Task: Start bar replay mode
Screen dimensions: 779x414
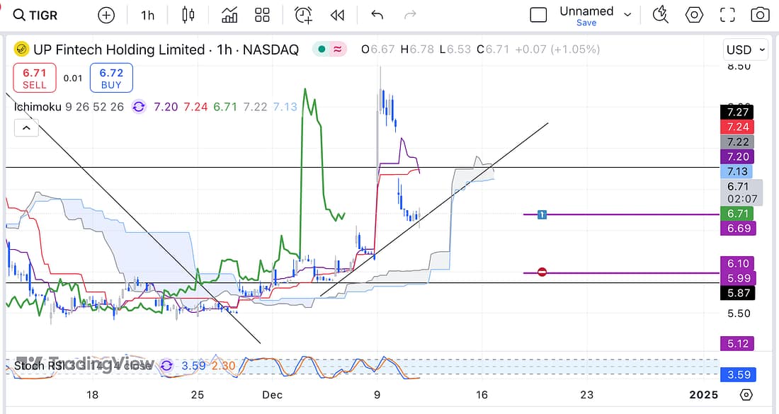Action: tap(338, 15)
